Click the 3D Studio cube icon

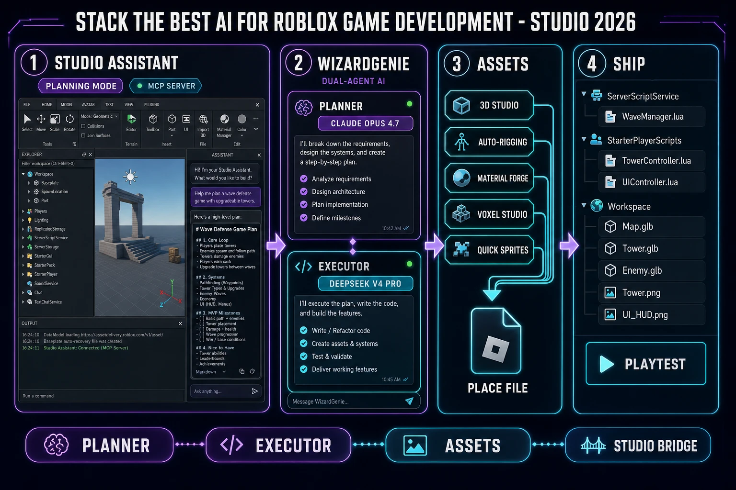tap(461, 105)
